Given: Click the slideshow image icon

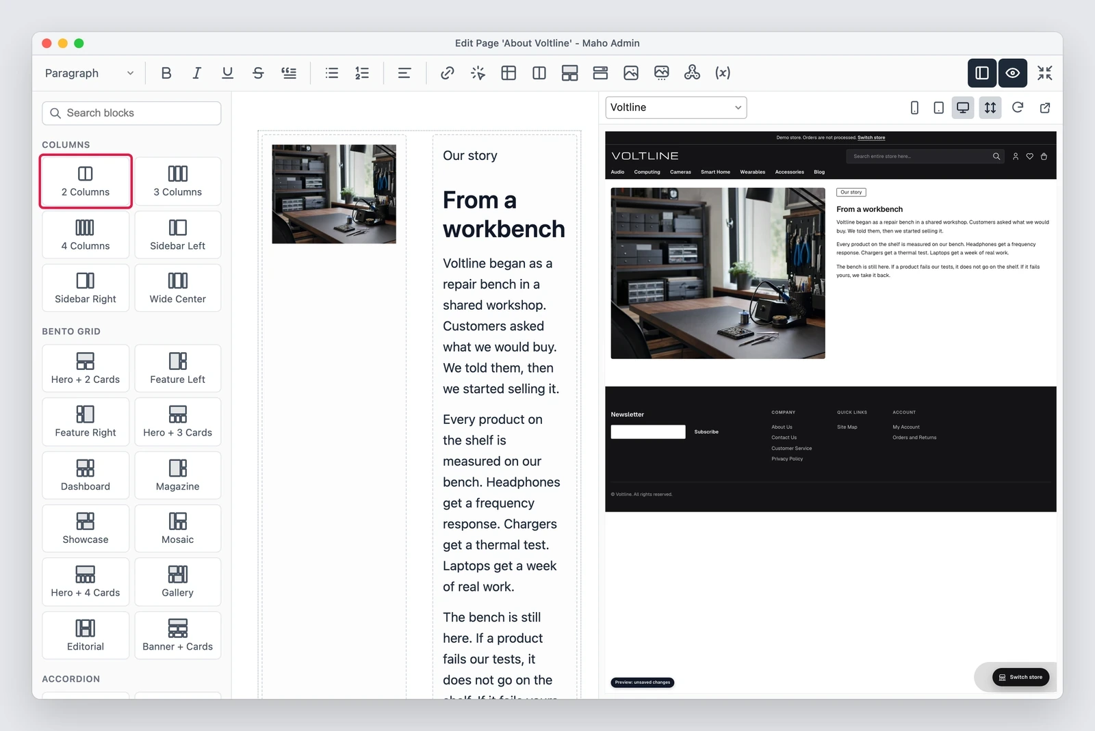Looking at the screenshot, I should [x=662, y=73].
